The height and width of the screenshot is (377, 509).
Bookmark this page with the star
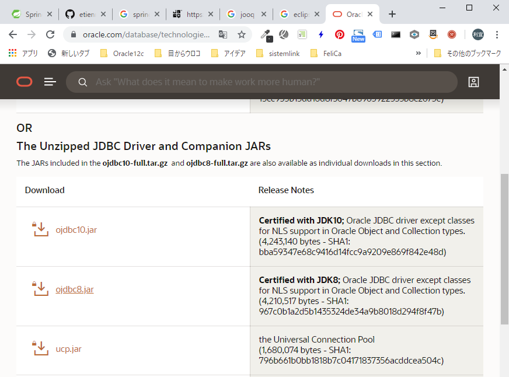click(242, 34)
